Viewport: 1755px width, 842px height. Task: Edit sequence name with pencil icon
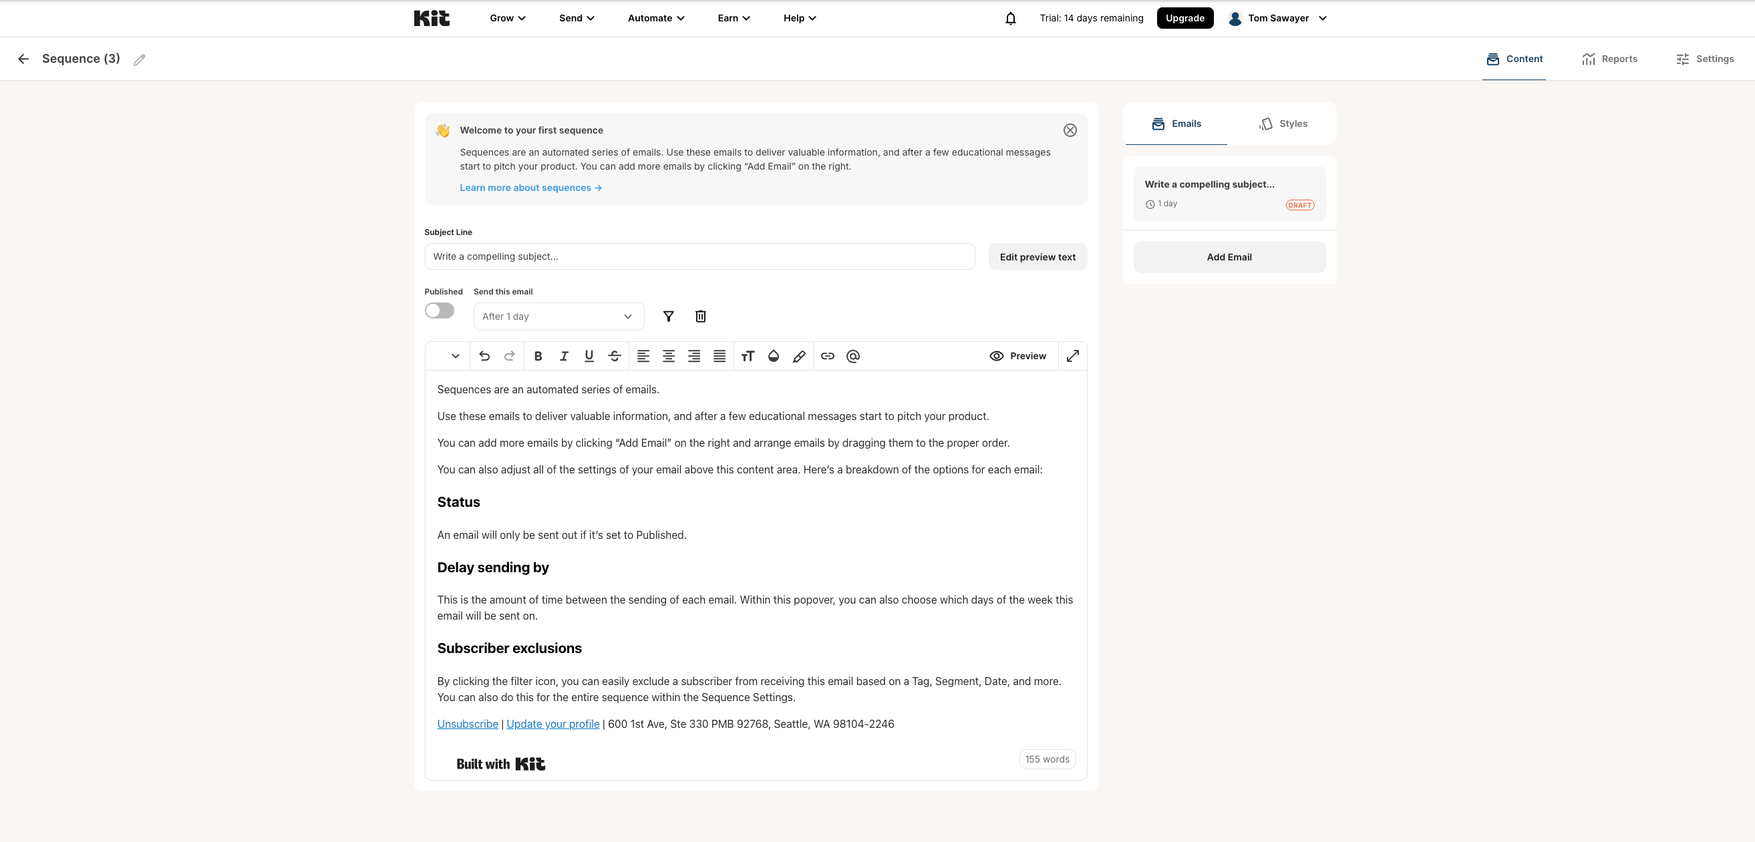(140, 60)
